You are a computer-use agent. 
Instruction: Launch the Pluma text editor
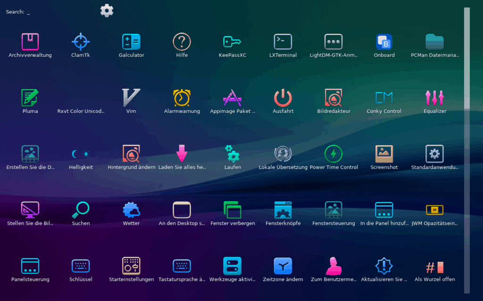click(x=30, y=98)
